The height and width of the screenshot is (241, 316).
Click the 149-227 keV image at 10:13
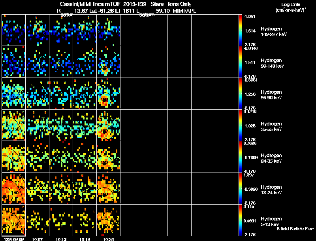click(61, 30)
